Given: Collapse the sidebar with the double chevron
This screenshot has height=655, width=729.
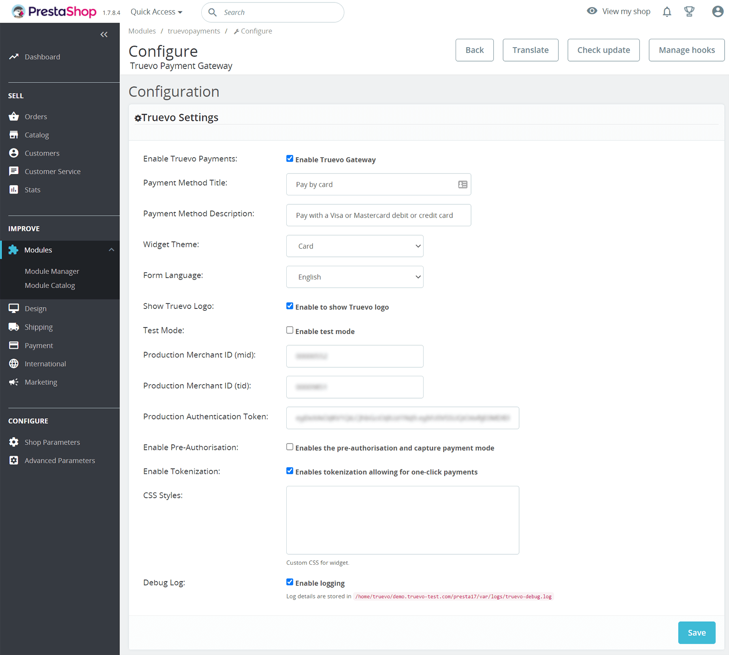Looking at the screenshot, I should click(104, 34).
